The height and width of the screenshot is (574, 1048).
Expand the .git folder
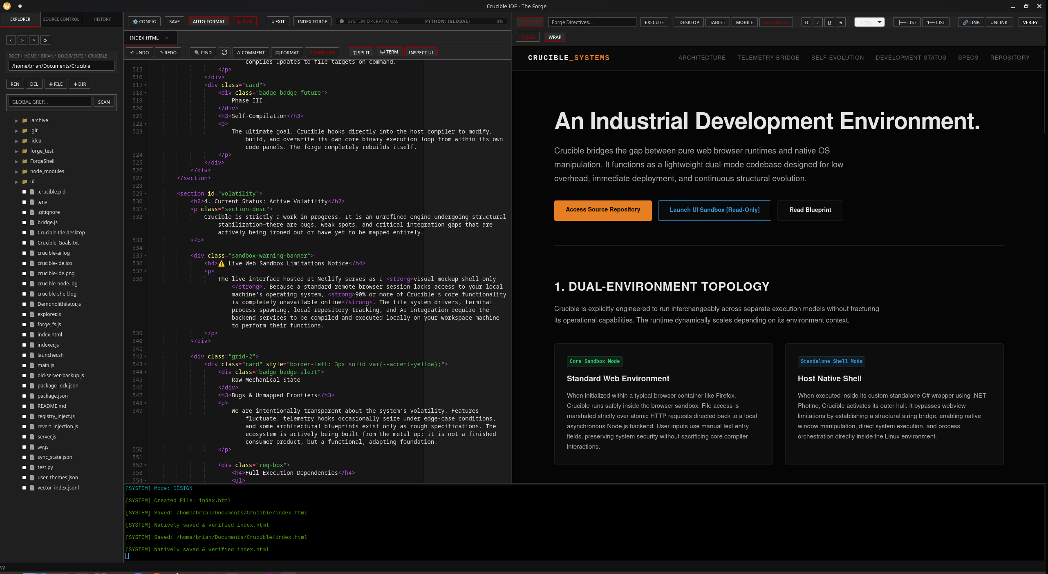(x=17, y=131)
